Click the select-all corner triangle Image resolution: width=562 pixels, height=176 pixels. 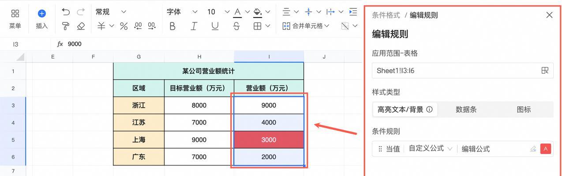[x=21, y=57]
